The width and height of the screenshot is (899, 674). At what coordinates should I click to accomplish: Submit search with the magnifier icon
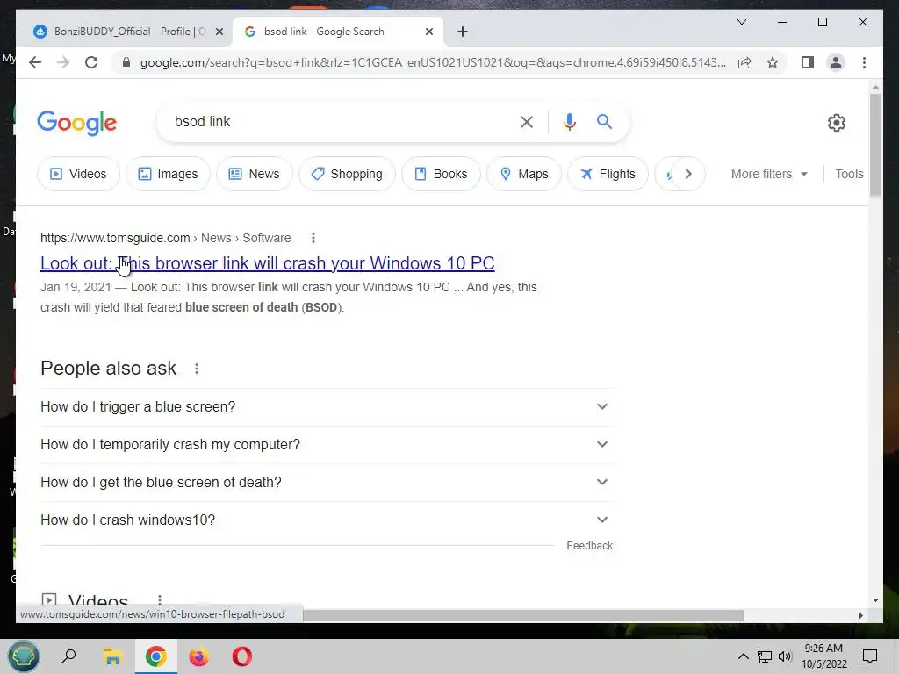[604, 121]
